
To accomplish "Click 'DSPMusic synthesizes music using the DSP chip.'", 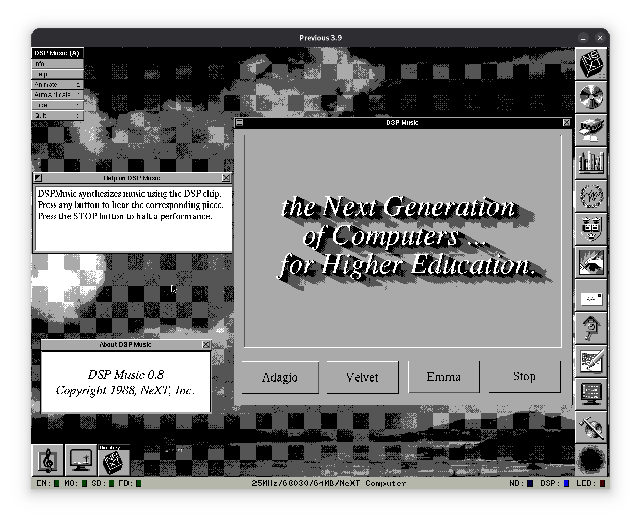I will click(x=130, y=194).
